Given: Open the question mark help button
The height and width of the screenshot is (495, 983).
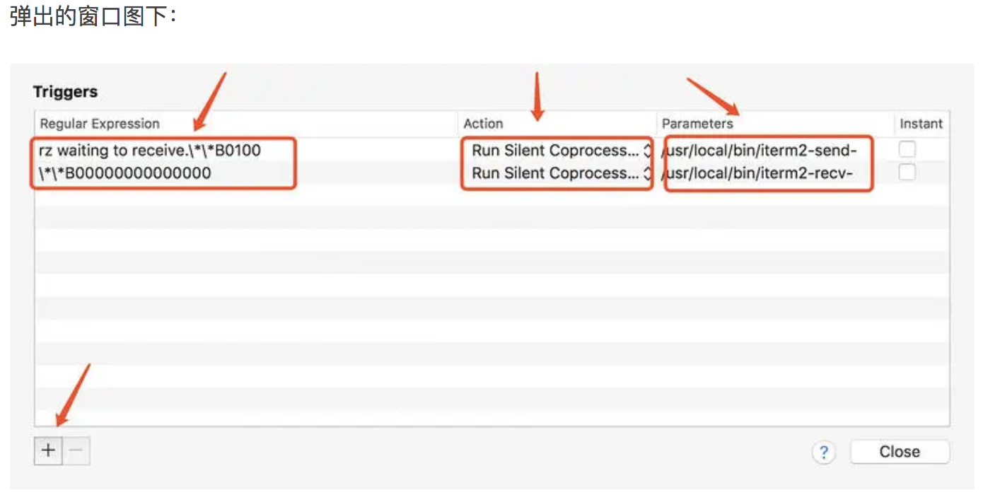Looking at the screenshot, I should point(824,452).
